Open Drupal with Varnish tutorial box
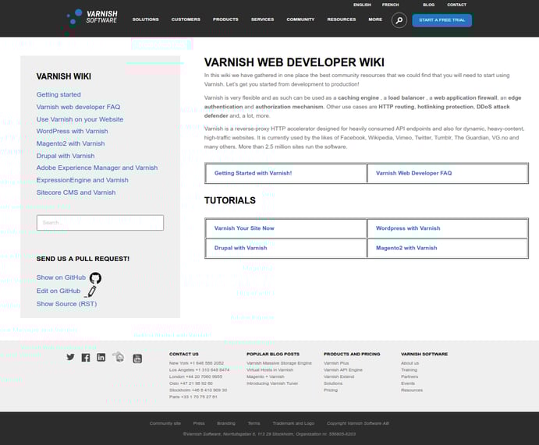 [x=286, y=248]
